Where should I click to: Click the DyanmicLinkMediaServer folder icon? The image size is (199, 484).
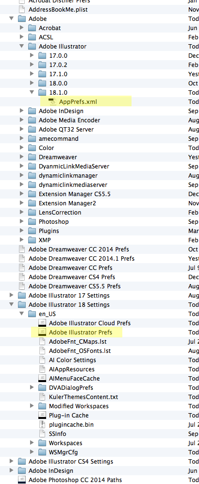32,166
